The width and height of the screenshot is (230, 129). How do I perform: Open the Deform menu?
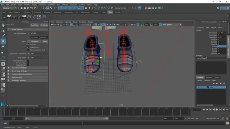coord(65,5)
